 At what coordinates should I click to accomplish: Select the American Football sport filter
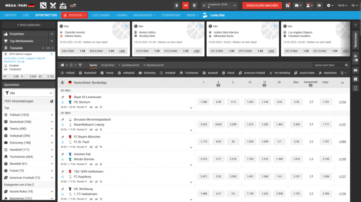[252, 73]
